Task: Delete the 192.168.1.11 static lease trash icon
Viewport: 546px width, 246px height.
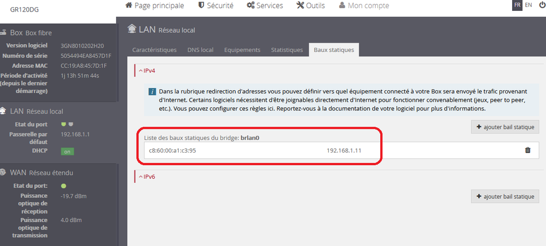Action: (x=527, y=150)
